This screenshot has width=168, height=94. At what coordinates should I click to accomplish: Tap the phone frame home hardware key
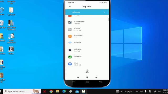tap(87, 82)
